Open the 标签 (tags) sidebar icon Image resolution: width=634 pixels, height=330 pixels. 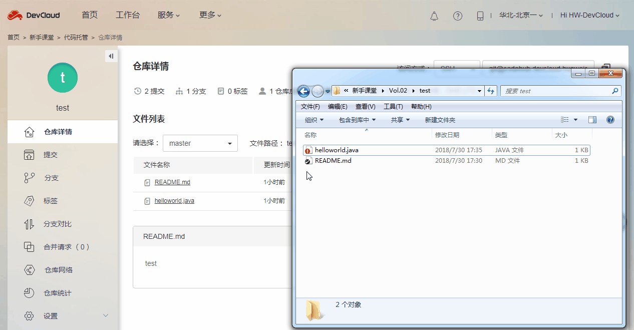[x=30, y=200]
